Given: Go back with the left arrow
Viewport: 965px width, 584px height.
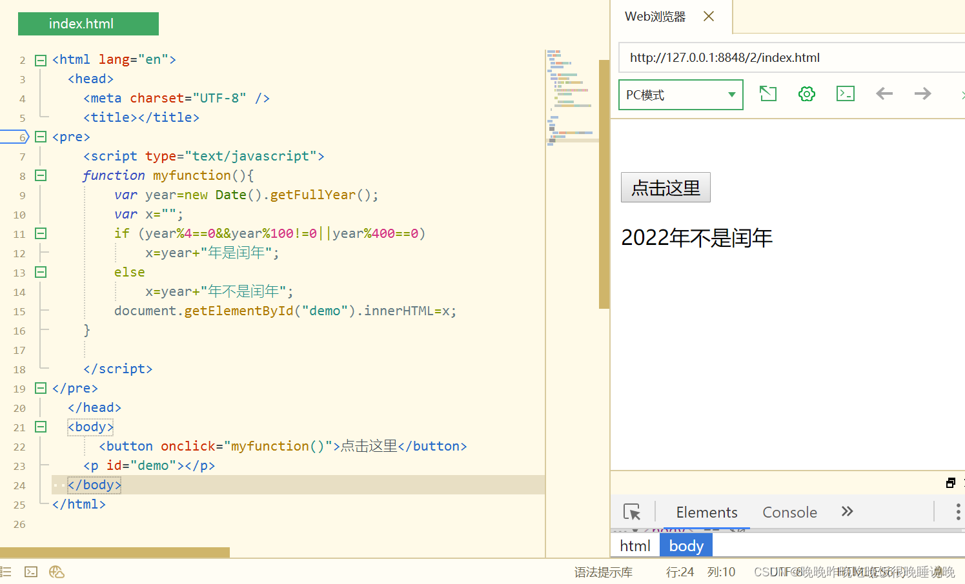Looking at the screenshot, I should pos(884,94).
